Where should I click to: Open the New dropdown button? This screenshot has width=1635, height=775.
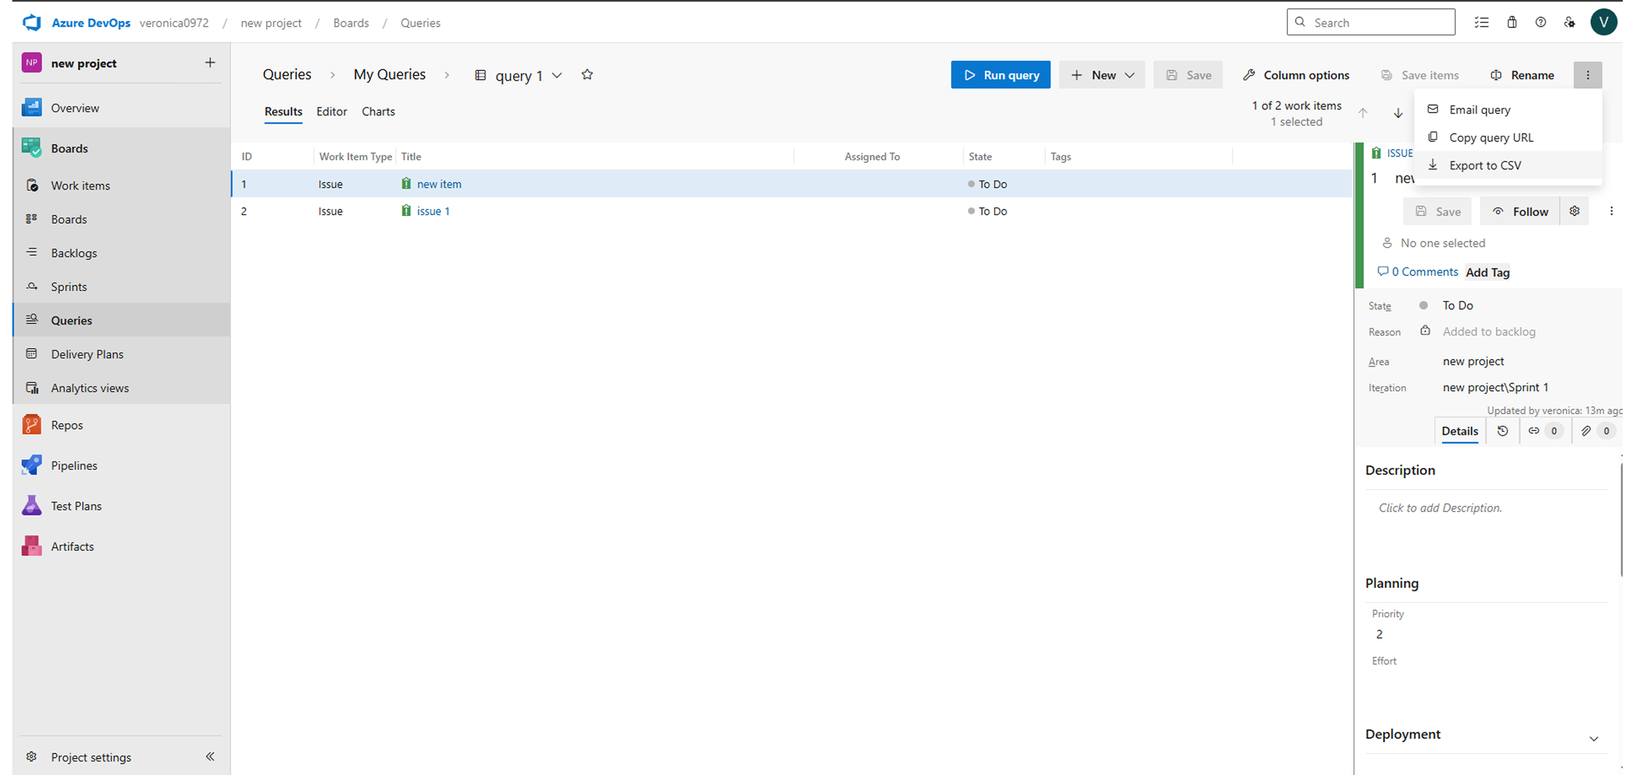(x=1101, y=75)
